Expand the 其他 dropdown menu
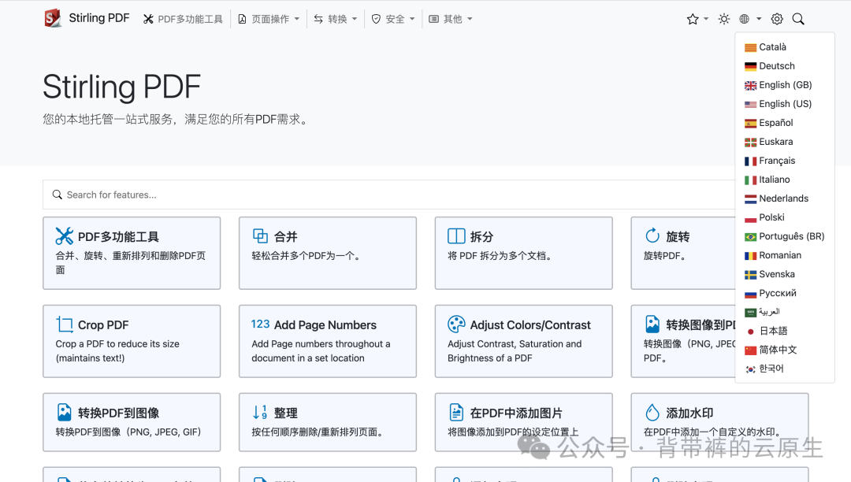Screen dimensions: 851x482 (451, 19)
